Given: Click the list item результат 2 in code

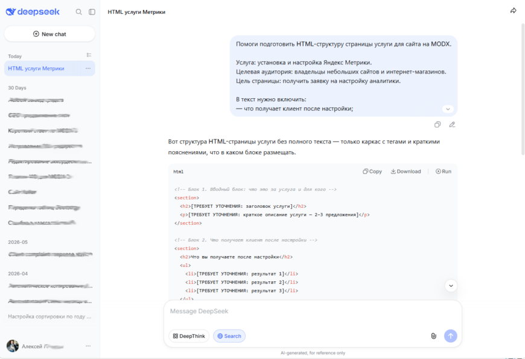Looking at the screenshot, I should [241, 283].
